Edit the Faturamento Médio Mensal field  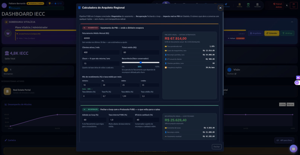(x=121, y=38)
